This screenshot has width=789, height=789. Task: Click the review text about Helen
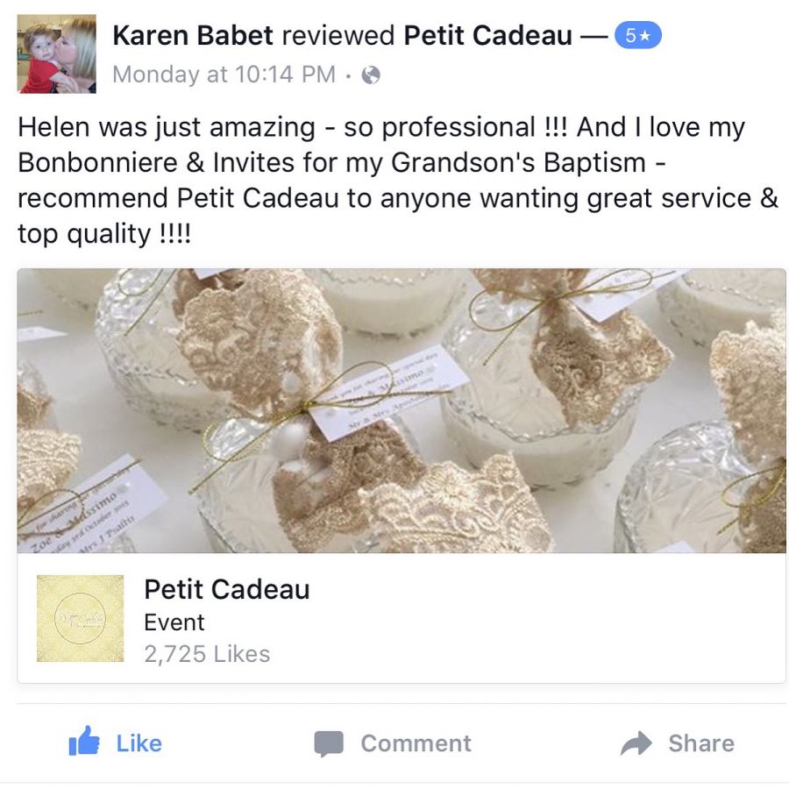pyautogui.click(x=397, y=180)
